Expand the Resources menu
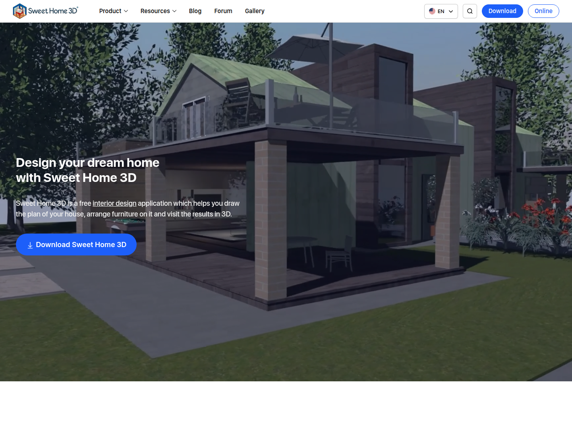The image size is (572, 429). 158,11
